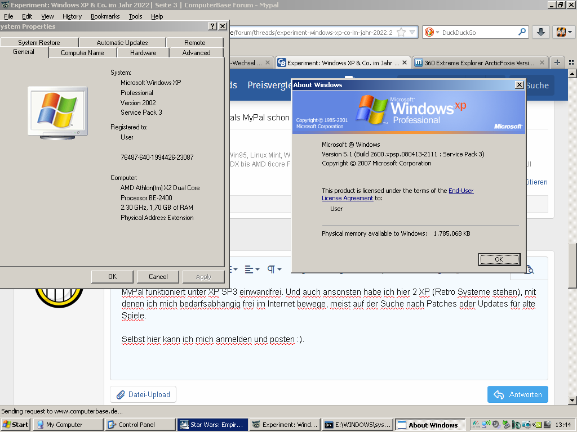This screenshot has width=577, height=432.
Task: Switch to the E:\WINDOWS\sys command prompt taskbar item
Action: click(358, 425)
